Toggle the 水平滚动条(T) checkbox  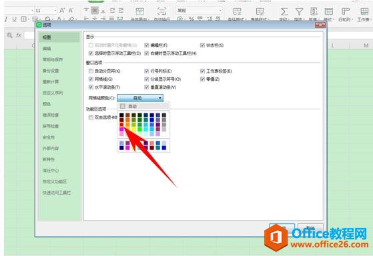click(91, 87)
